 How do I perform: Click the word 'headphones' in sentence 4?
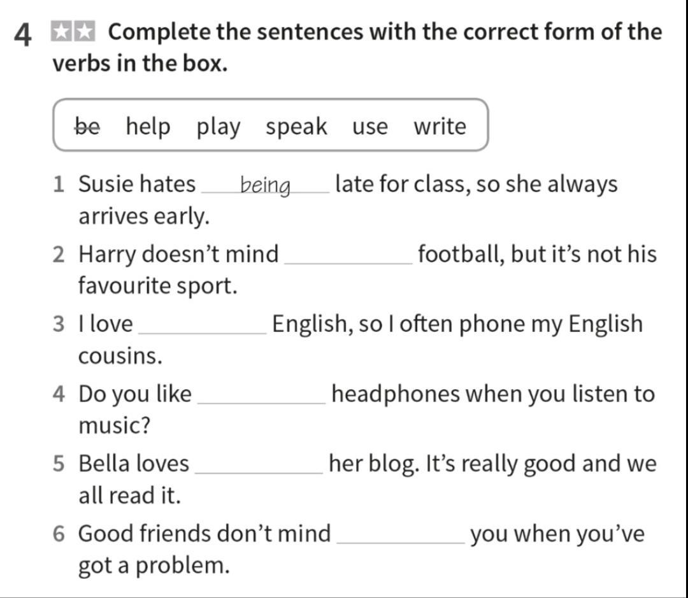coord(396,394)
